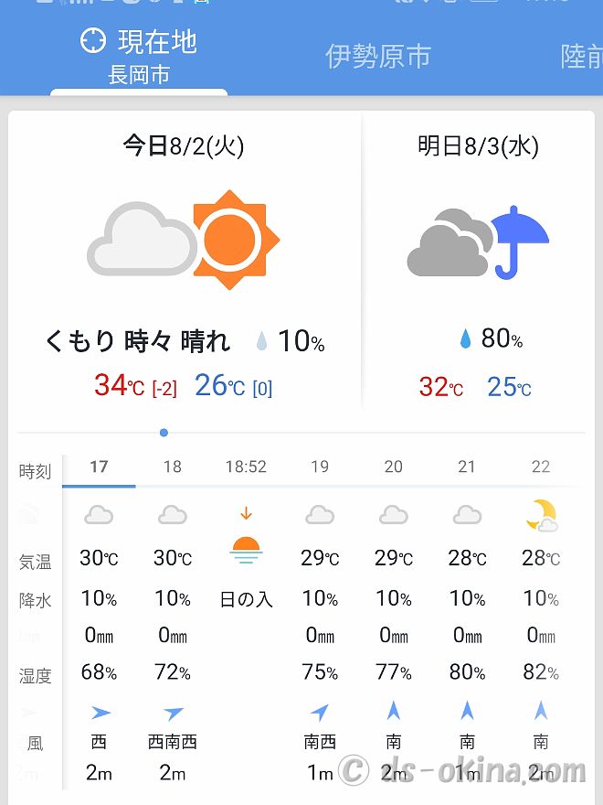This screenshot has width=603, height=805.
Task: Tap tomorrow's cloud and umbrella icon
Action: 478,242
